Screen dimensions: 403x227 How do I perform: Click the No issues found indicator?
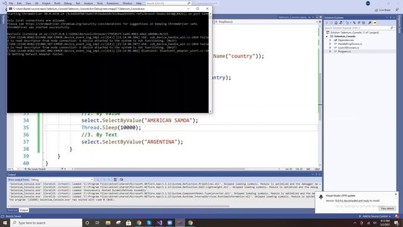tap(35, 169)
